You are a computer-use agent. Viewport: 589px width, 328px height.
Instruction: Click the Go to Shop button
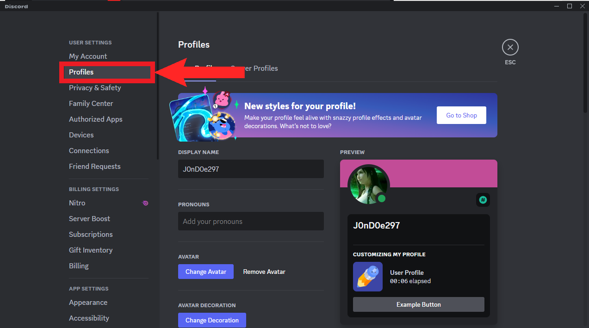461,115
